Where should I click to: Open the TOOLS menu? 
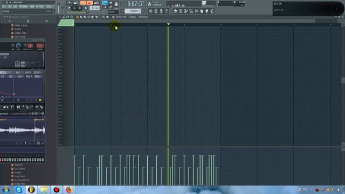pos(49,6)
